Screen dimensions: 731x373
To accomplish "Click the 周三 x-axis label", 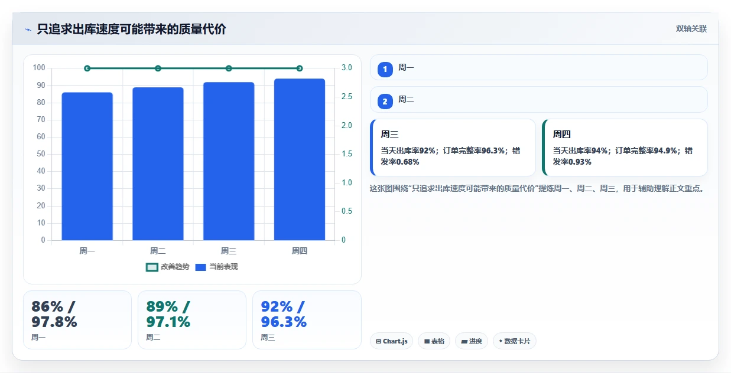I will [x=229, y=251].
